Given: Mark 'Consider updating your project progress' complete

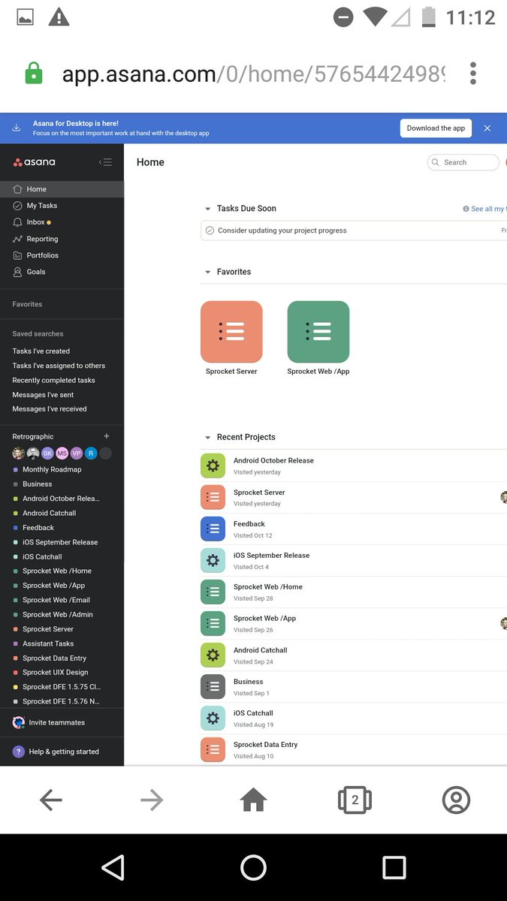Looking at the screenshot, I should (210, 231).
